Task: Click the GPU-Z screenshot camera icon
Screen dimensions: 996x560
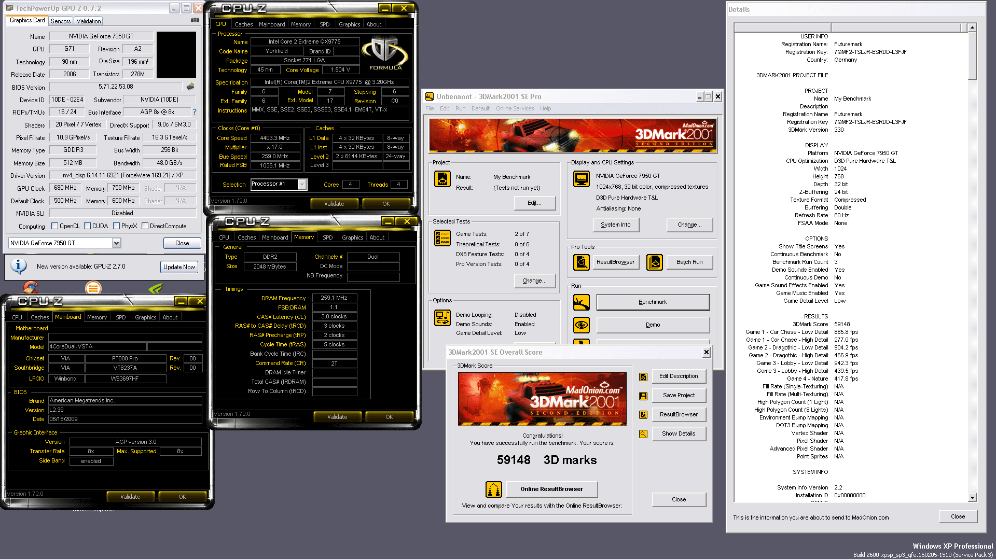Action: 195,20
